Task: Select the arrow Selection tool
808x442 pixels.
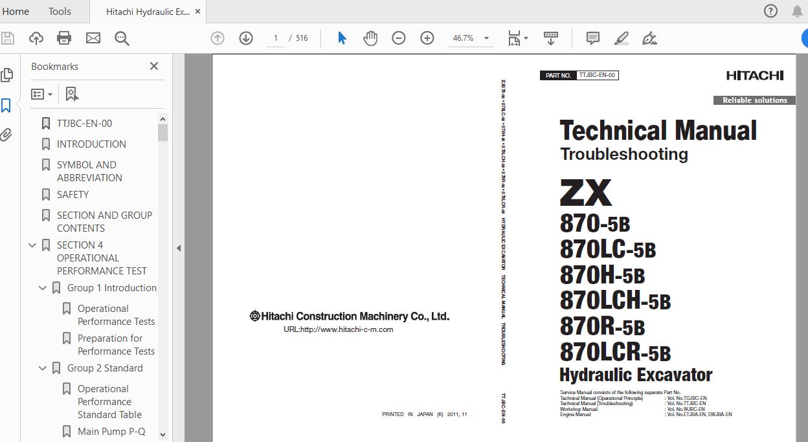Action: 342,38
